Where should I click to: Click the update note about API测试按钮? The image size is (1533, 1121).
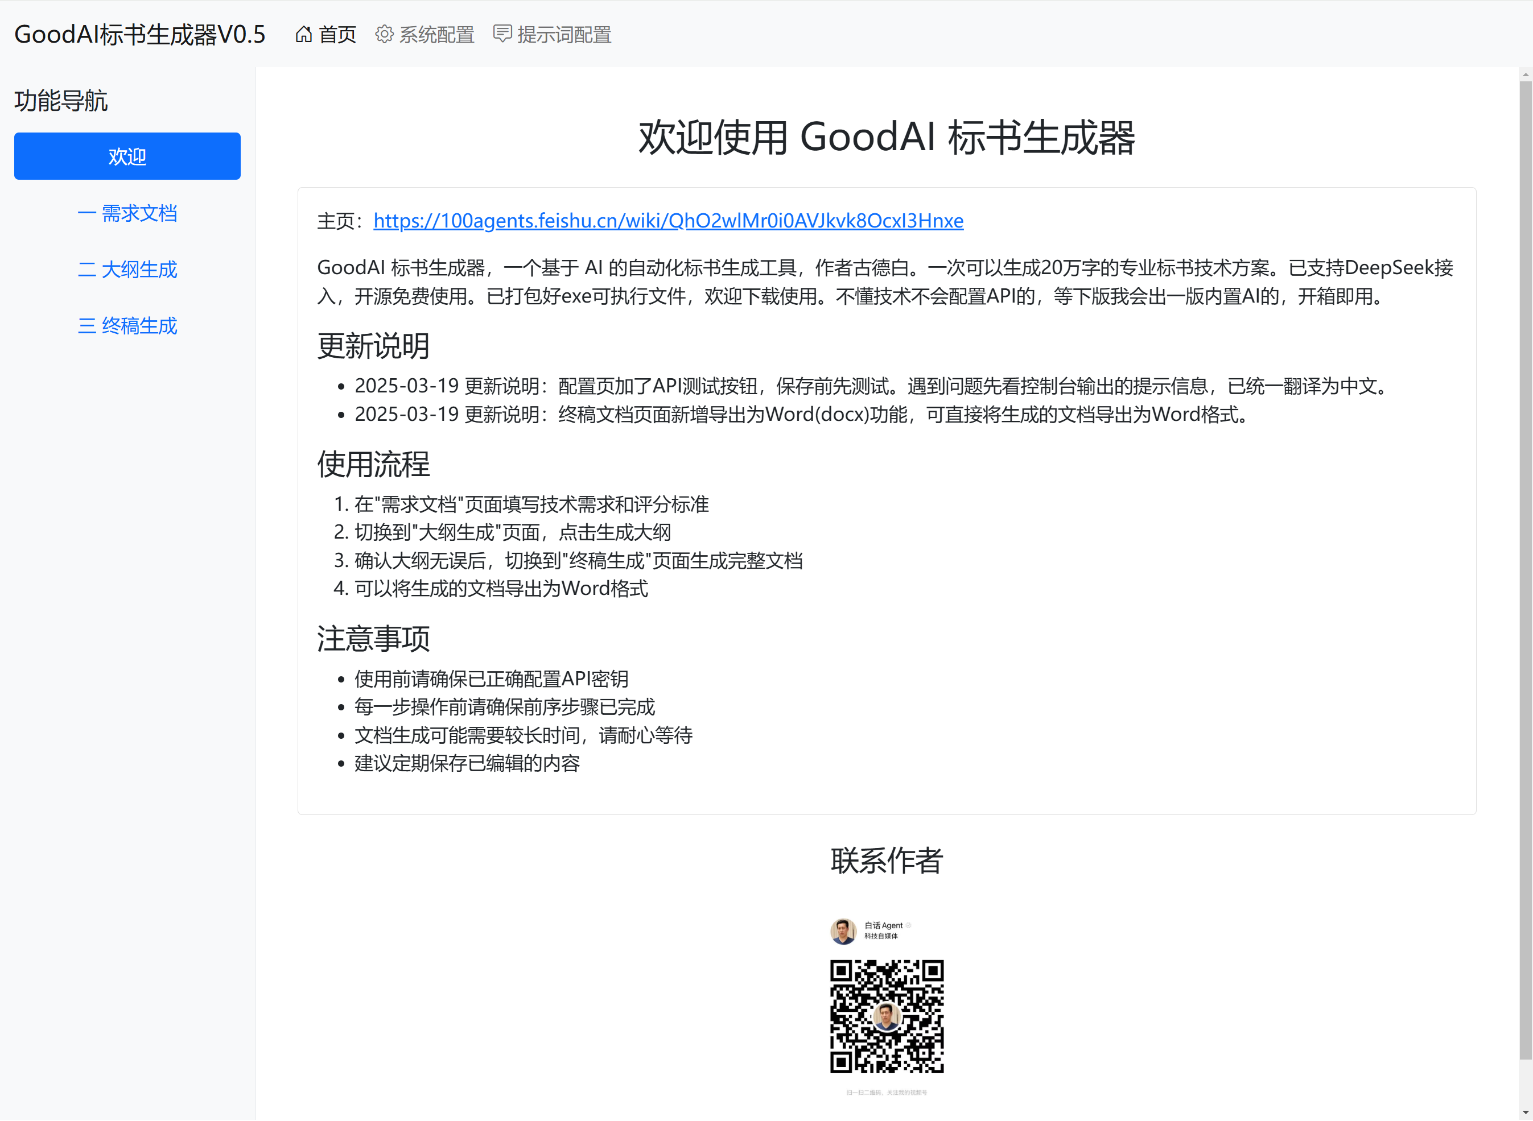tap(873, 386)
